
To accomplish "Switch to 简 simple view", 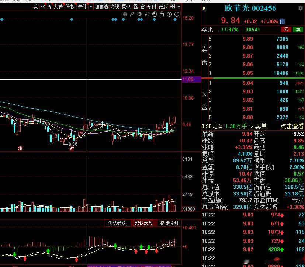I will click(x=49, y=7).
